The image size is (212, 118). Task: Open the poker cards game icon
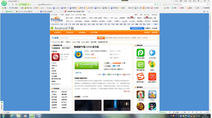point(152,95)
